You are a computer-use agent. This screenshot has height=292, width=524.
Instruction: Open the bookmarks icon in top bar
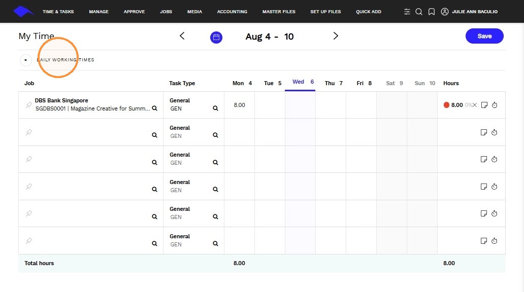[x=432, y=12]
